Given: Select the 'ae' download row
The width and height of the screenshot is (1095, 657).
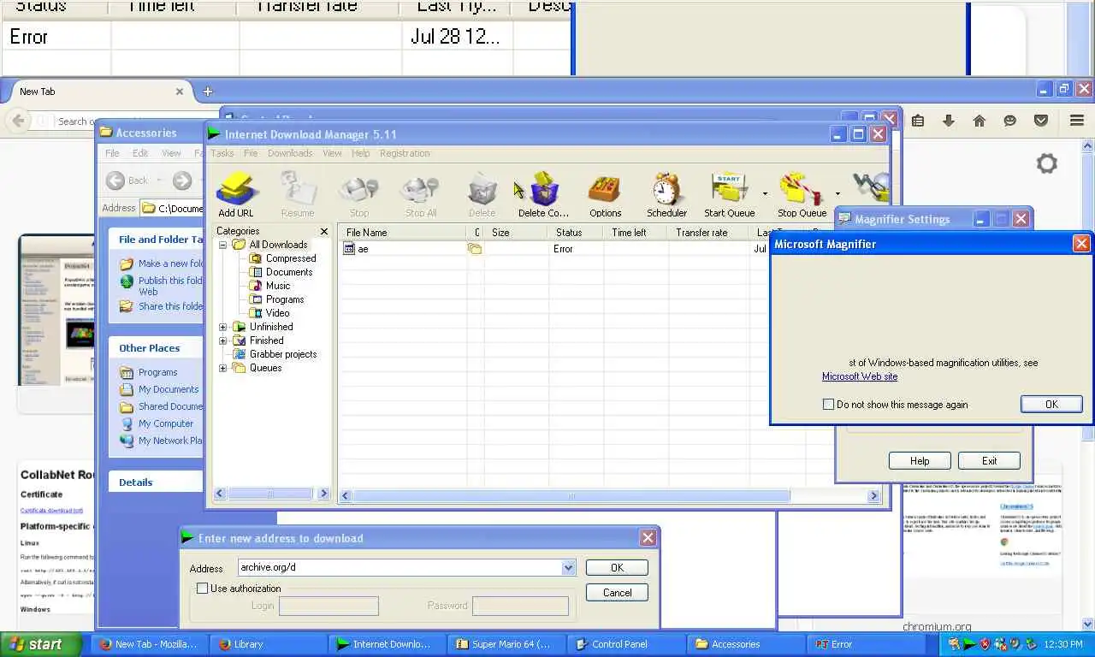Looking at the screenshot, I should 553,249.
